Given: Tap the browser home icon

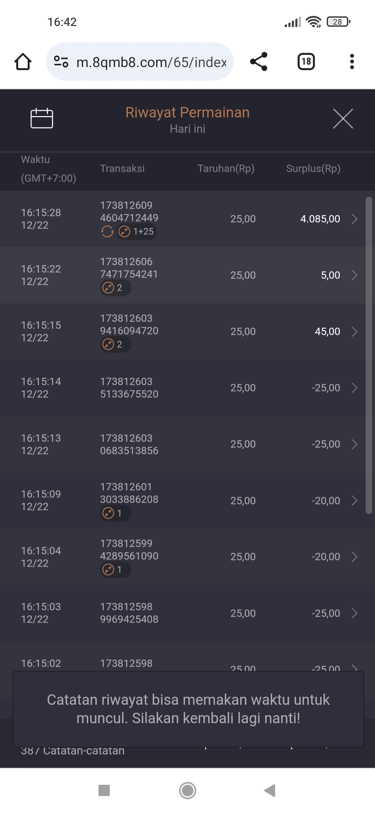Looking at the screenshot, I should pos(23,62).
